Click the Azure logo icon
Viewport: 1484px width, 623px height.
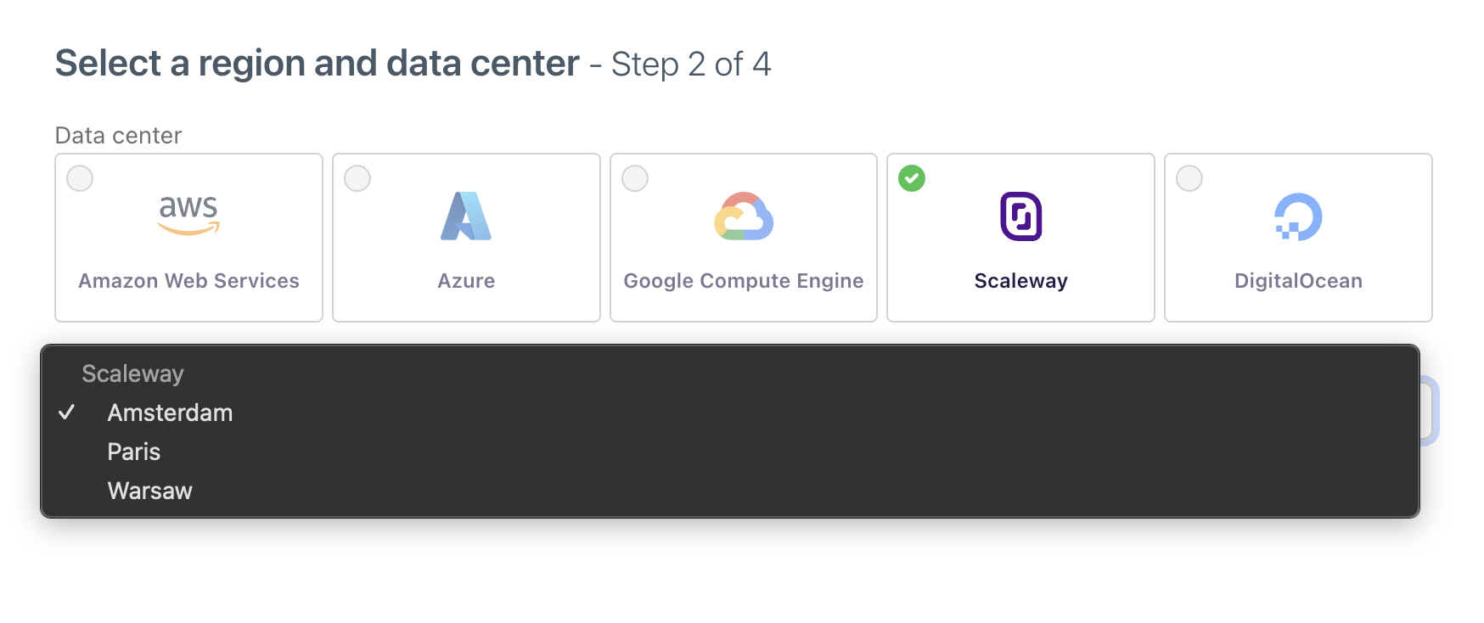point(466,216)
